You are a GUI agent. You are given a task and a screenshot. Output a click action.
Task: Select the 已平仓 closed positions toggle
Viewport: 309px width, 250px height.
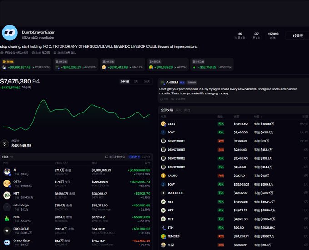pos(145,157)
